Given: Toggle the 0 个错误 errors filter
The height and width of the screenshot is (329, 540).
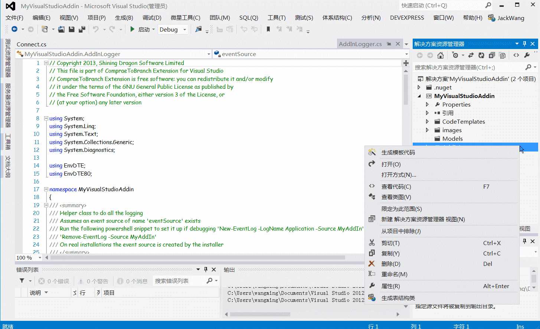Looking at the screenshot, I should (x=53, y=281).
